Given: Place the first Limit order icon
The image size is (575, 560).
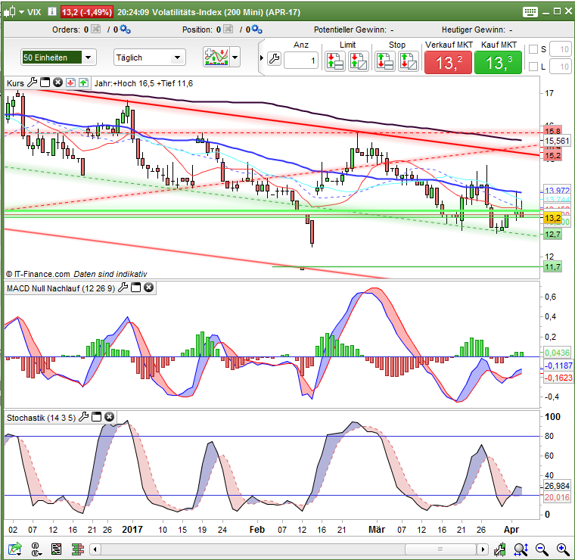Looking at the screenshot, I should click(335, 61).
